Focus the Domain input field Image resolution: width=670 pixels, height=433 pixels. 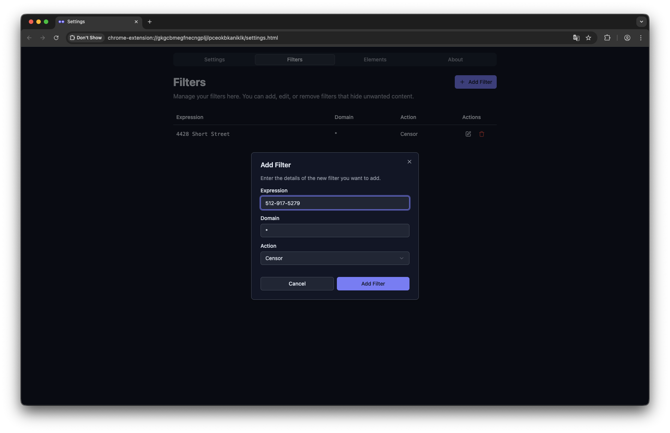click(x=335, y=231)
